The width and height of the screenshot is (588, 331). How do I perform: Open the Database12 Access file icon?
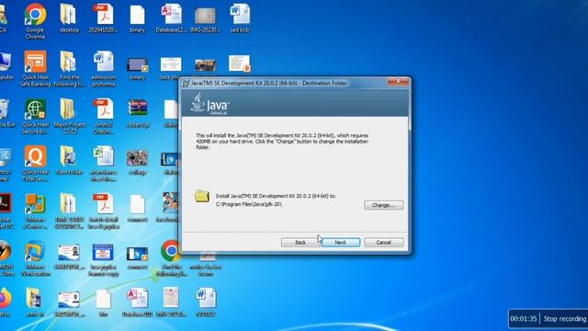(172, 18)
